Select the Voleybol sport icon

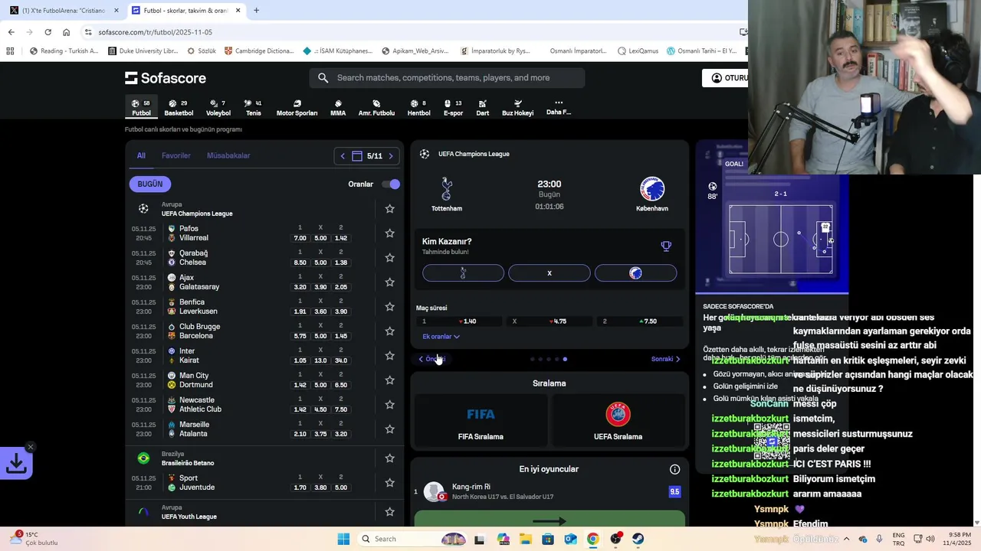pyautogui.click(x=218, y=107)
